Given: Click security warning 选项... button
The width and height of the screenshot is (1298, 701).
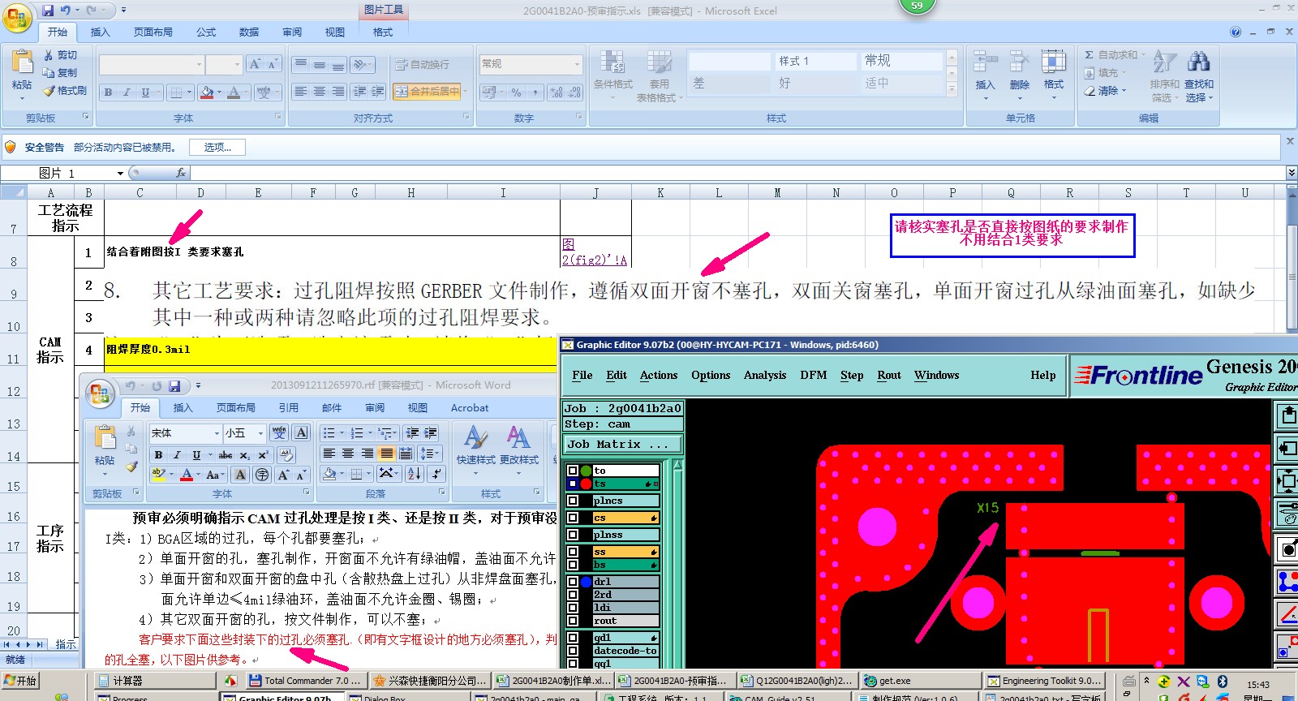Looking at the screenshot, I should [x=217, y=148].
